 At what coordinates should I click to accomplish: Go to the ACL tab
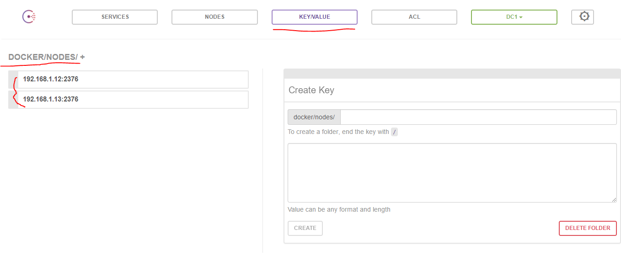click(x=414, y=17)
